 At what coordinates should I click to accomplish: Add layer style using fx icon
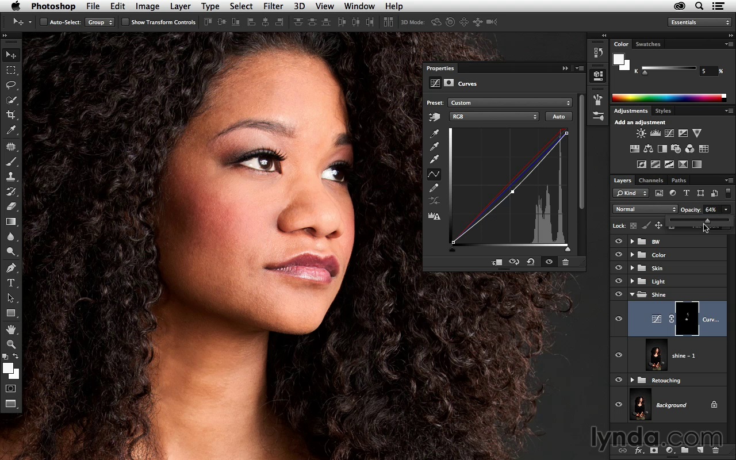pyautogui.click(x=638, y=450)
